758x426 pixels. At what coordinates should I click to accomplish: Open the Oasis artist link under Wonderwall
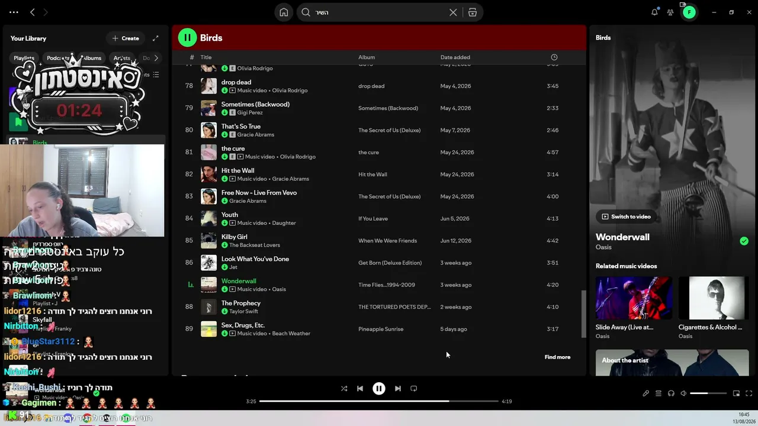[603, 247]
